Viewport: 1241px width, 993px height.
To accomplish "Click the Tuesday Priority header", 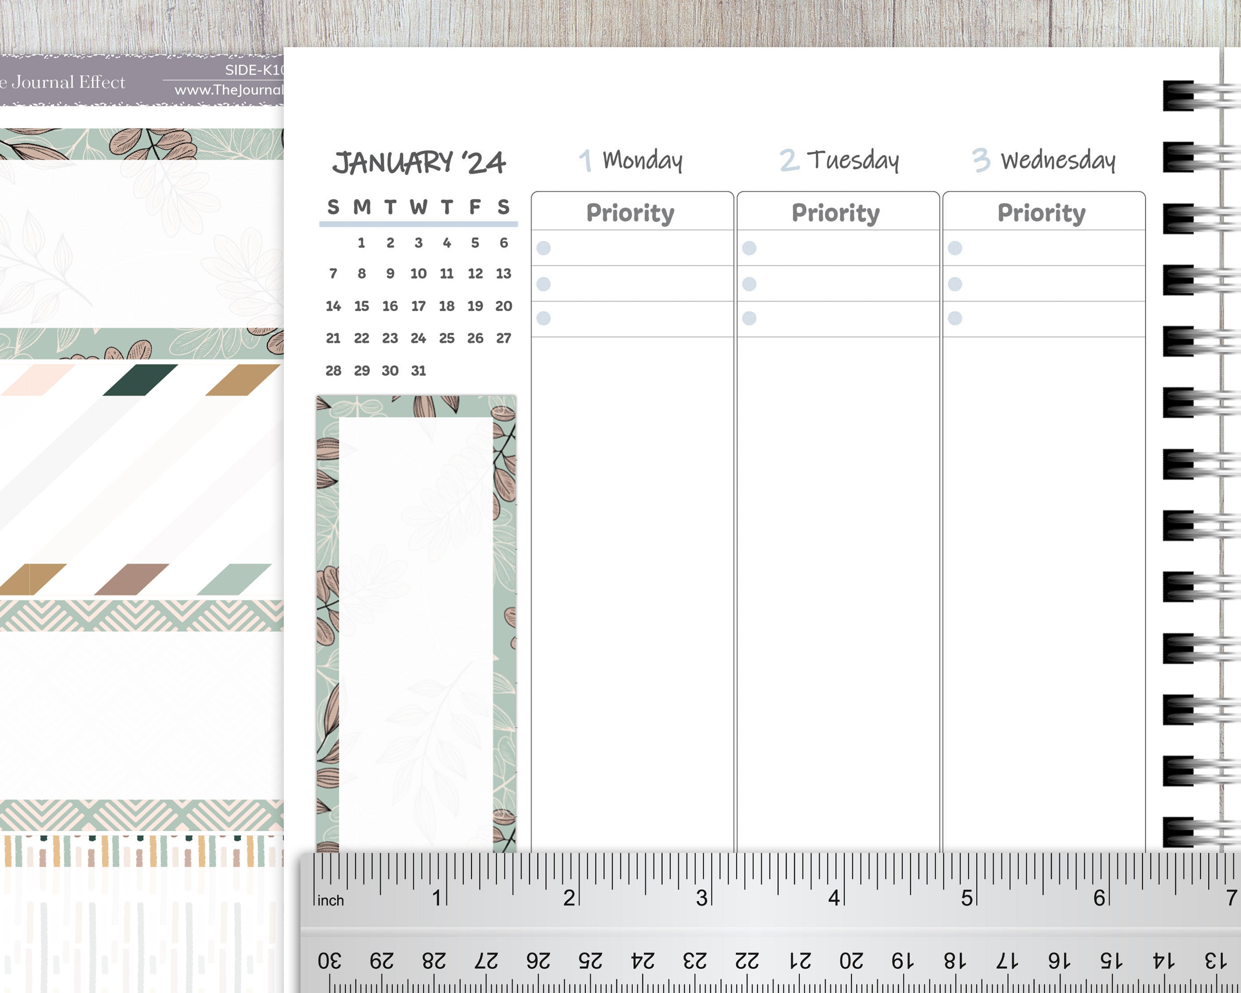I will point(836,212).
